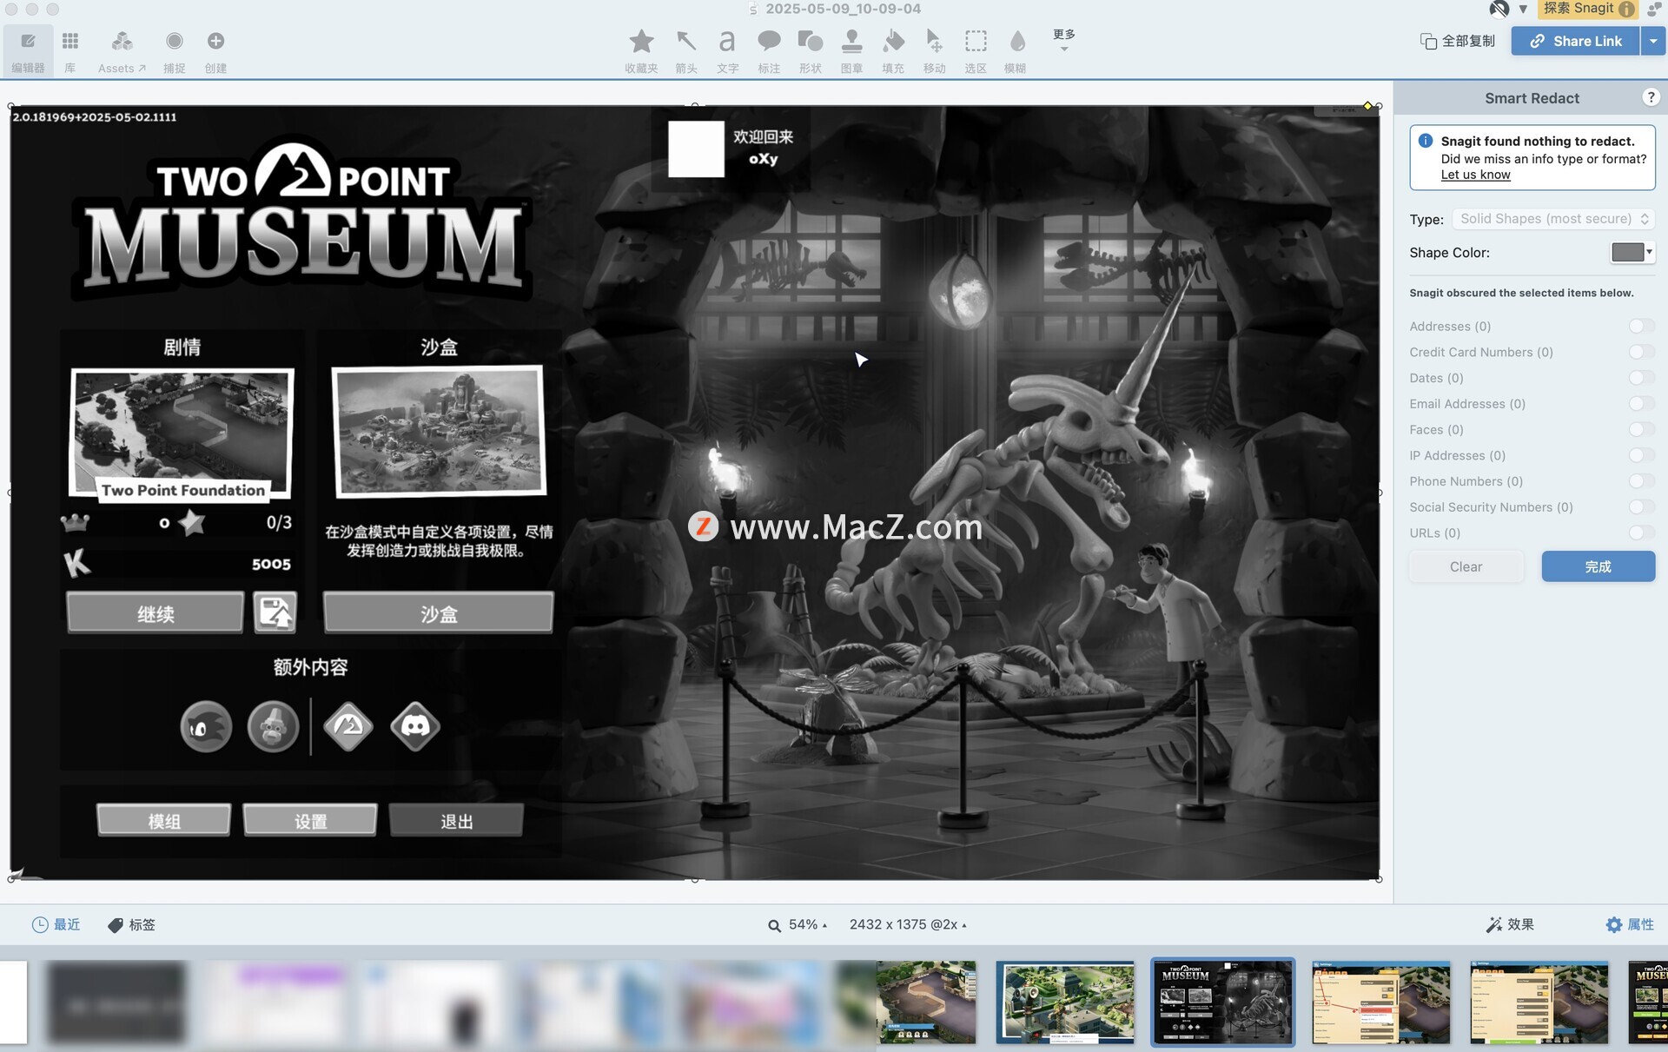Click the 完成 done button
This screenshot has height=1052, width=1668.
pos(1598,566)
